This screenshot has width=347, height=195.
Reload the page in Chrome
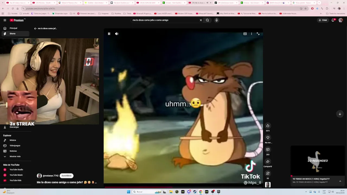[x=12, y=8]
